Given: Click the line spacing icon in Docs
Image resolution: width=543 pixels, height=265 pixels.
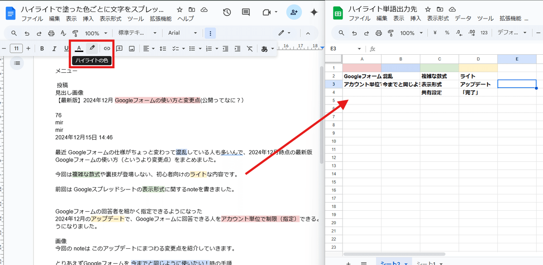Looking at the screenshot, I should [x=163, y=48].
